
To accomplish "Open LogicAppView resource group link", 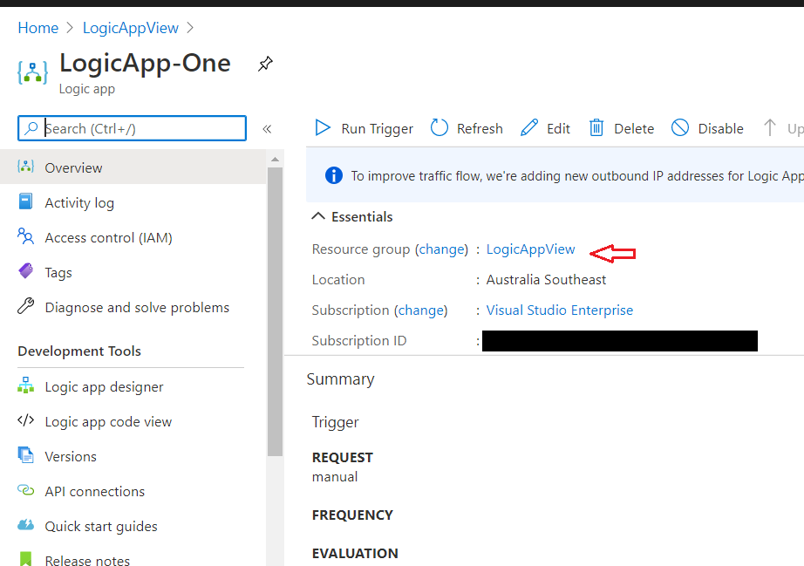I will [x=530, y=249].
